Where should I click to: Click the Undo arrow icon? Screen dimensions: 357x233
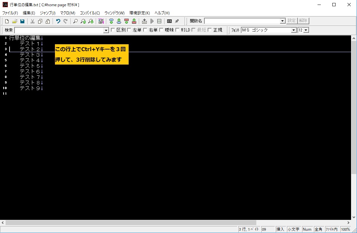[58, 21]
